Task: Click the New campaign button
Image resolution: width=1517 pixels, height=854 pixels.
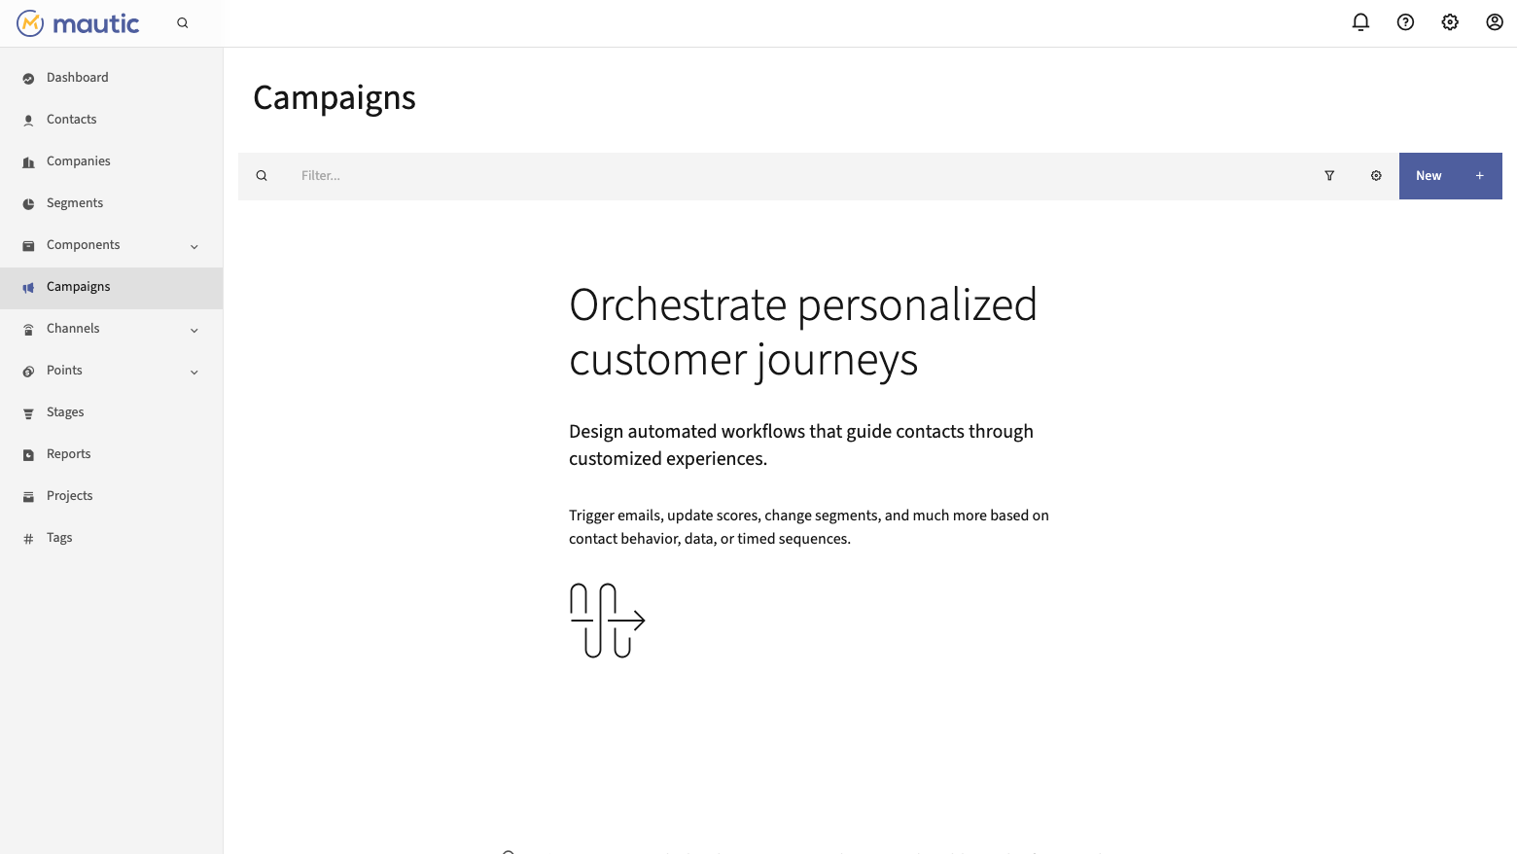Action: (1450, 176)
